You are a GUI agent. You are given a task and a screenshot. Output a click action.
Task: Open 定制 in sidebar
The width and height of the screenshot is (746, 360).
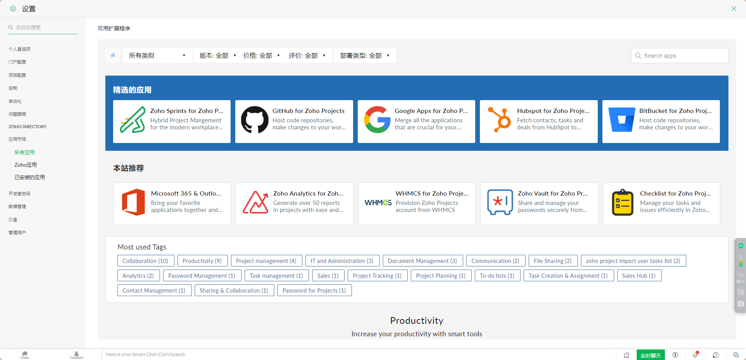coord(13,88)
